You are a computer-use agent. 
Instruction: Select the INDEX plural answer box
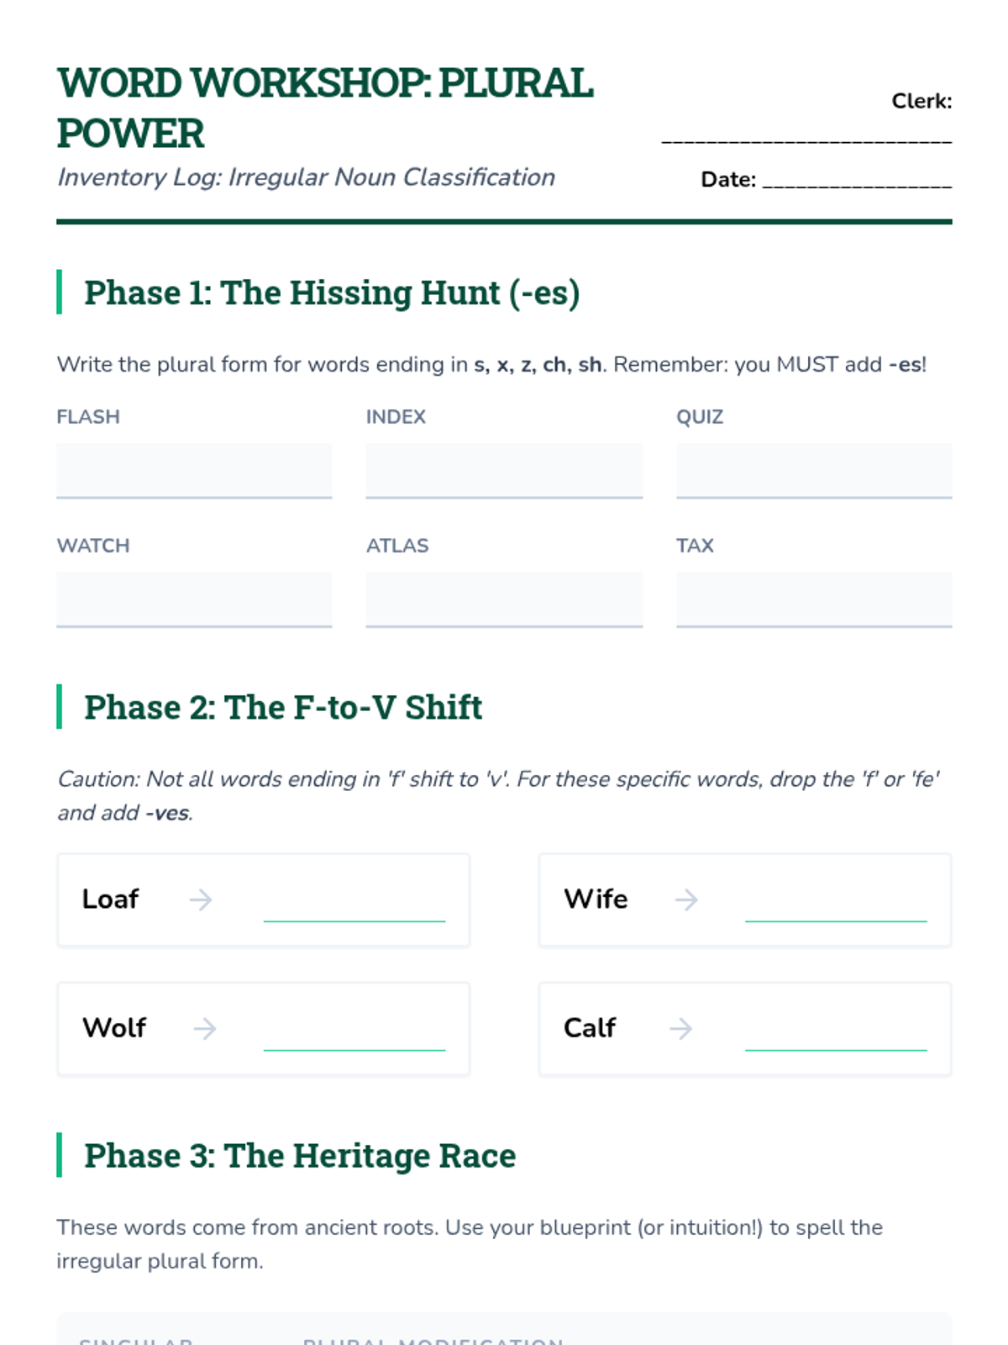coord(504,471)
